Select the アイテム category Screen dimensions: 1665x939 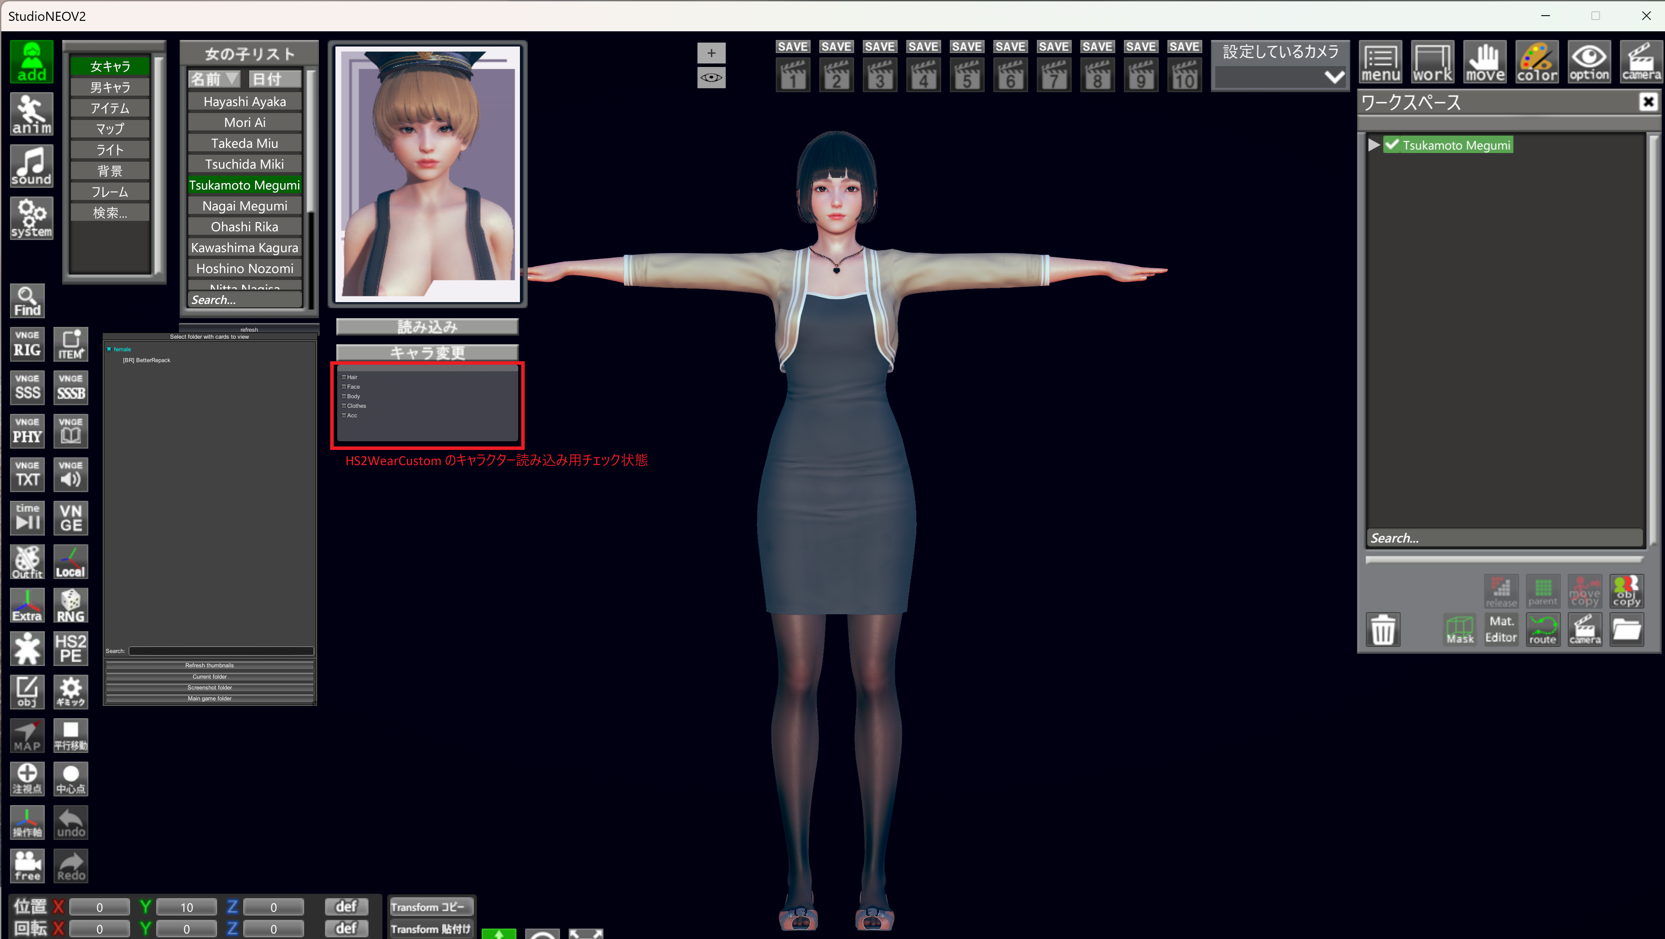(110, 109)
